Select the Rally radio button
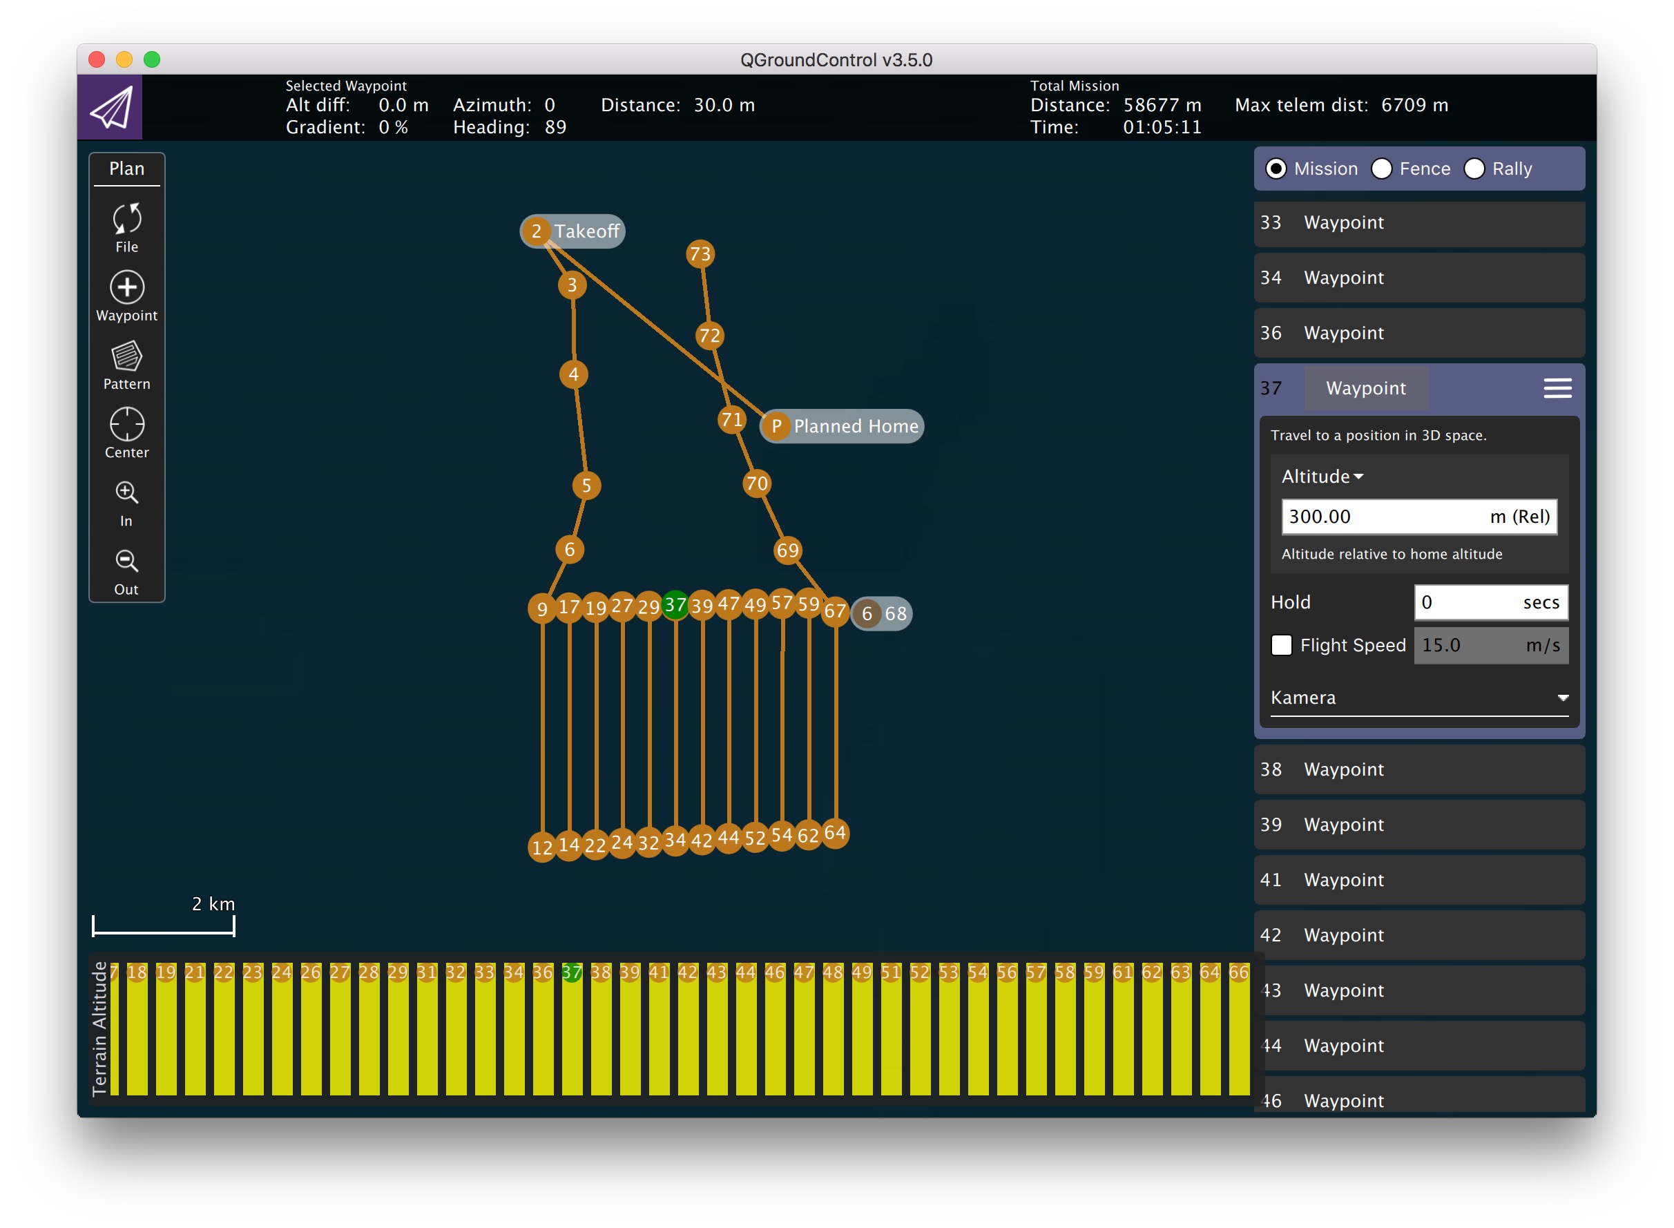The width and height of the screenshot is (1674, 1228). tap(1474, 169)
